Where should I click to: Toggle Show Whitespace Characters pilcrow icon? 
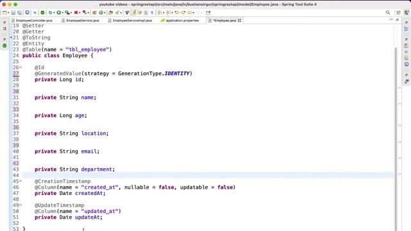coord(152,13)
